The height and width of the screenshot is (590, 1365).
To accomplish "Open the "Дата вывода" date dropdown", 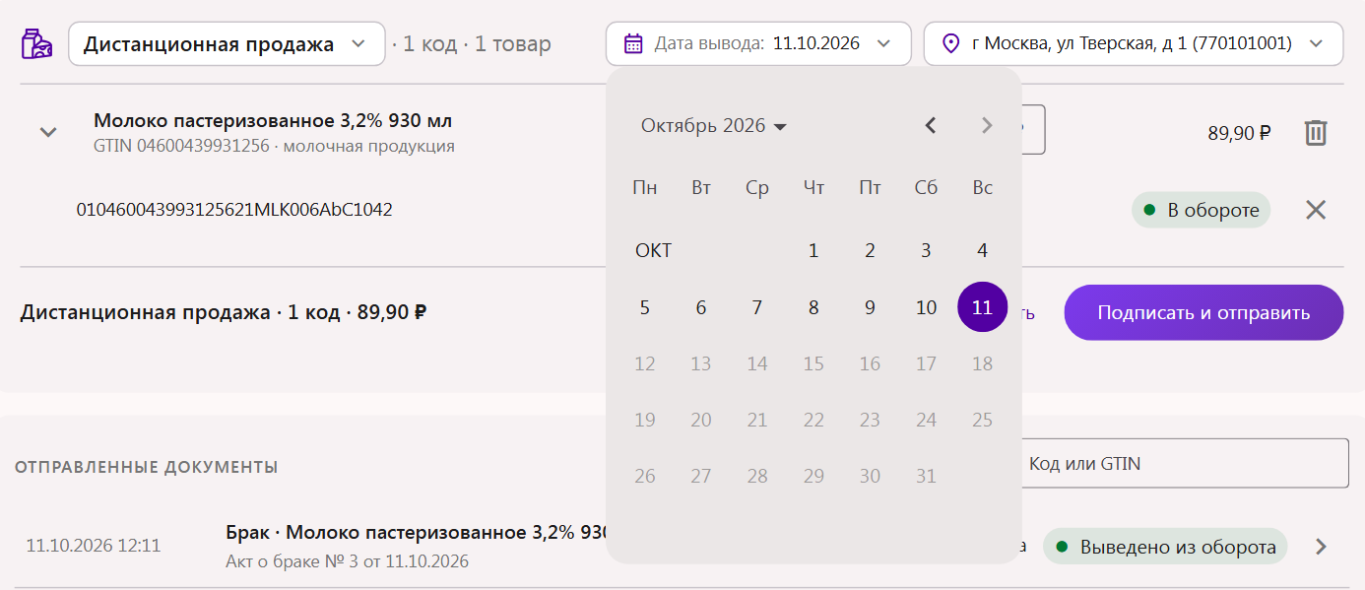I will [758, 44].
